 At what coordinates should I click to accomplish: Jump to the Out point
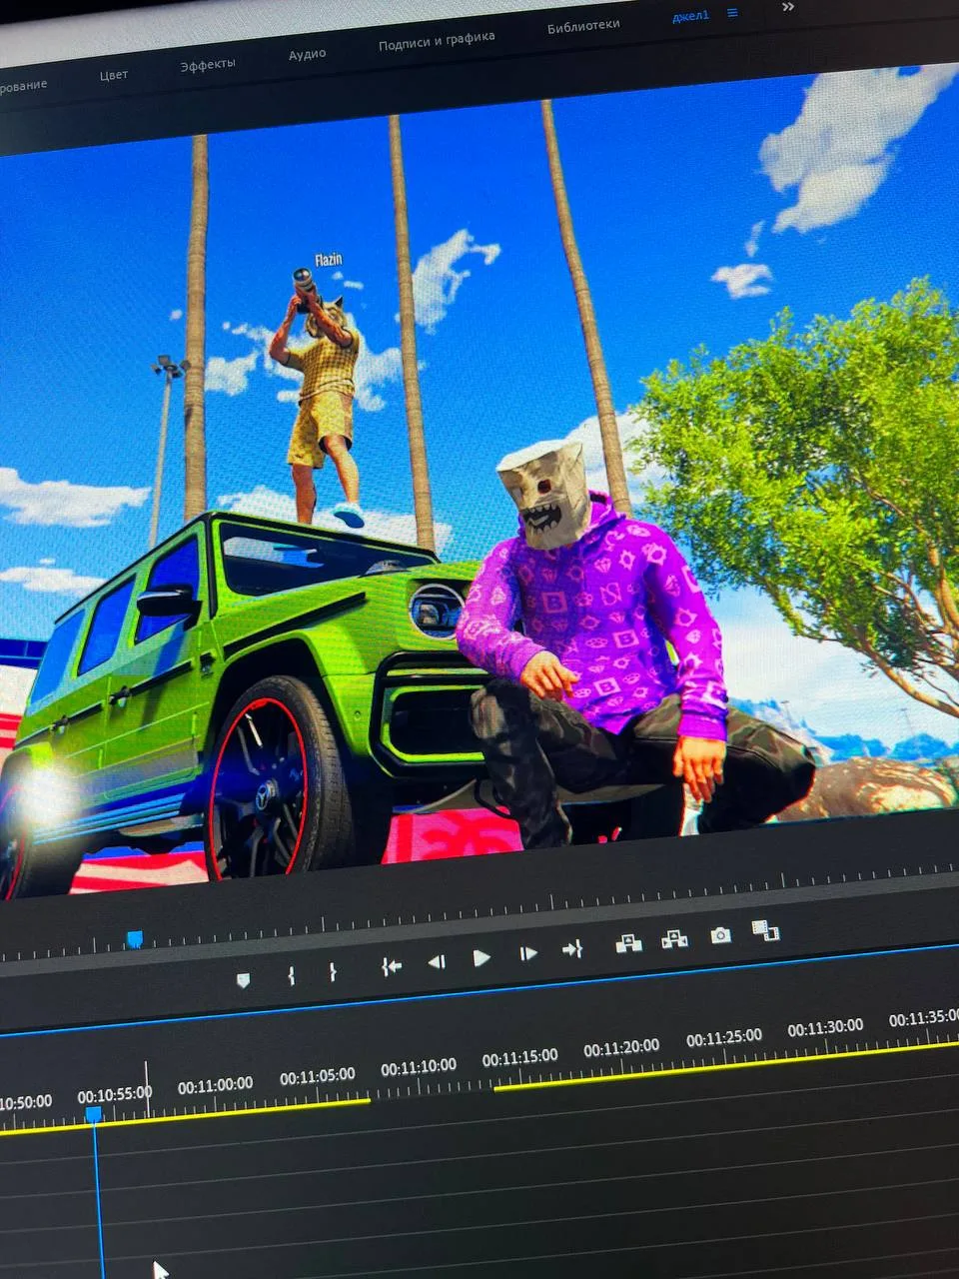(573, 949)
